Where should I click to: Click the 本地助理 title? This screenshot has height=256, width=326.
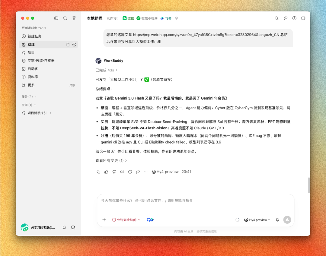coord(94,18)
